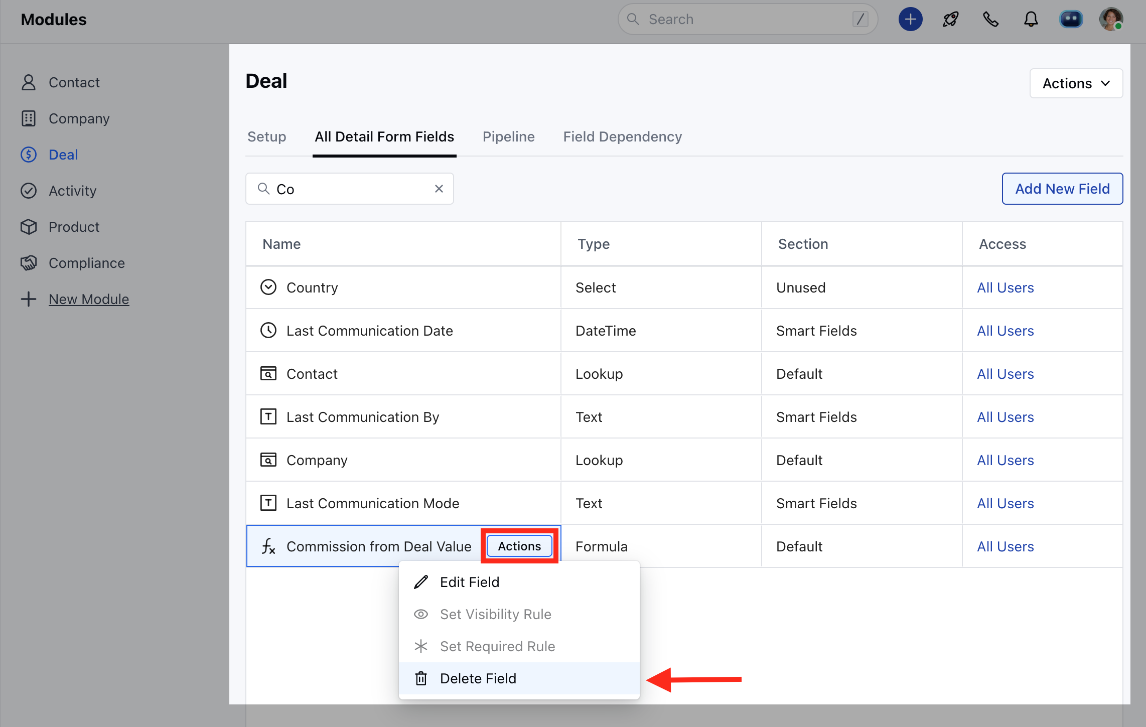Click the phone dialer icon
Screen dimensions: 1146x727
click(990, 20)
